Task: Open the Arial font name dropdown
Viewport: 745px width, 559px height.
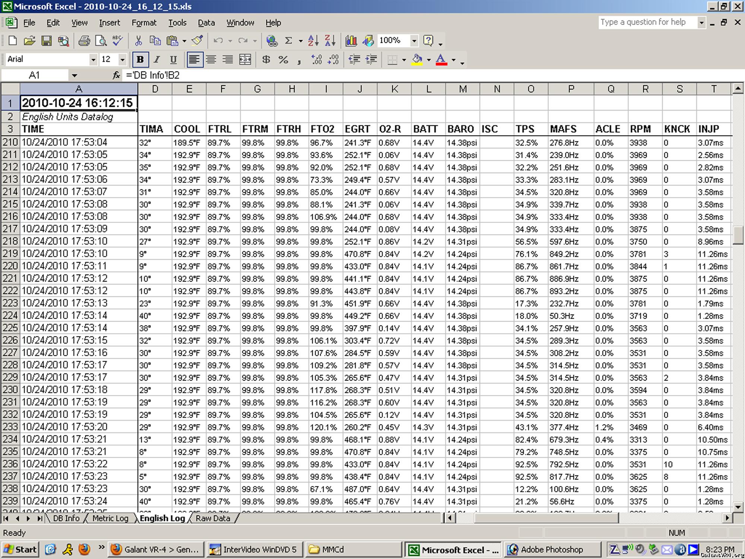Action: [x=93, y=60]
